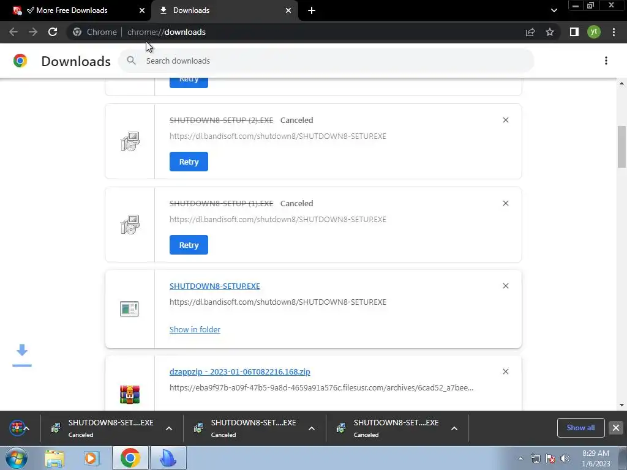Viewport: 627px width, 470px height.
Task: Open the new tab plus button
Action: click(x=312, y=10)
